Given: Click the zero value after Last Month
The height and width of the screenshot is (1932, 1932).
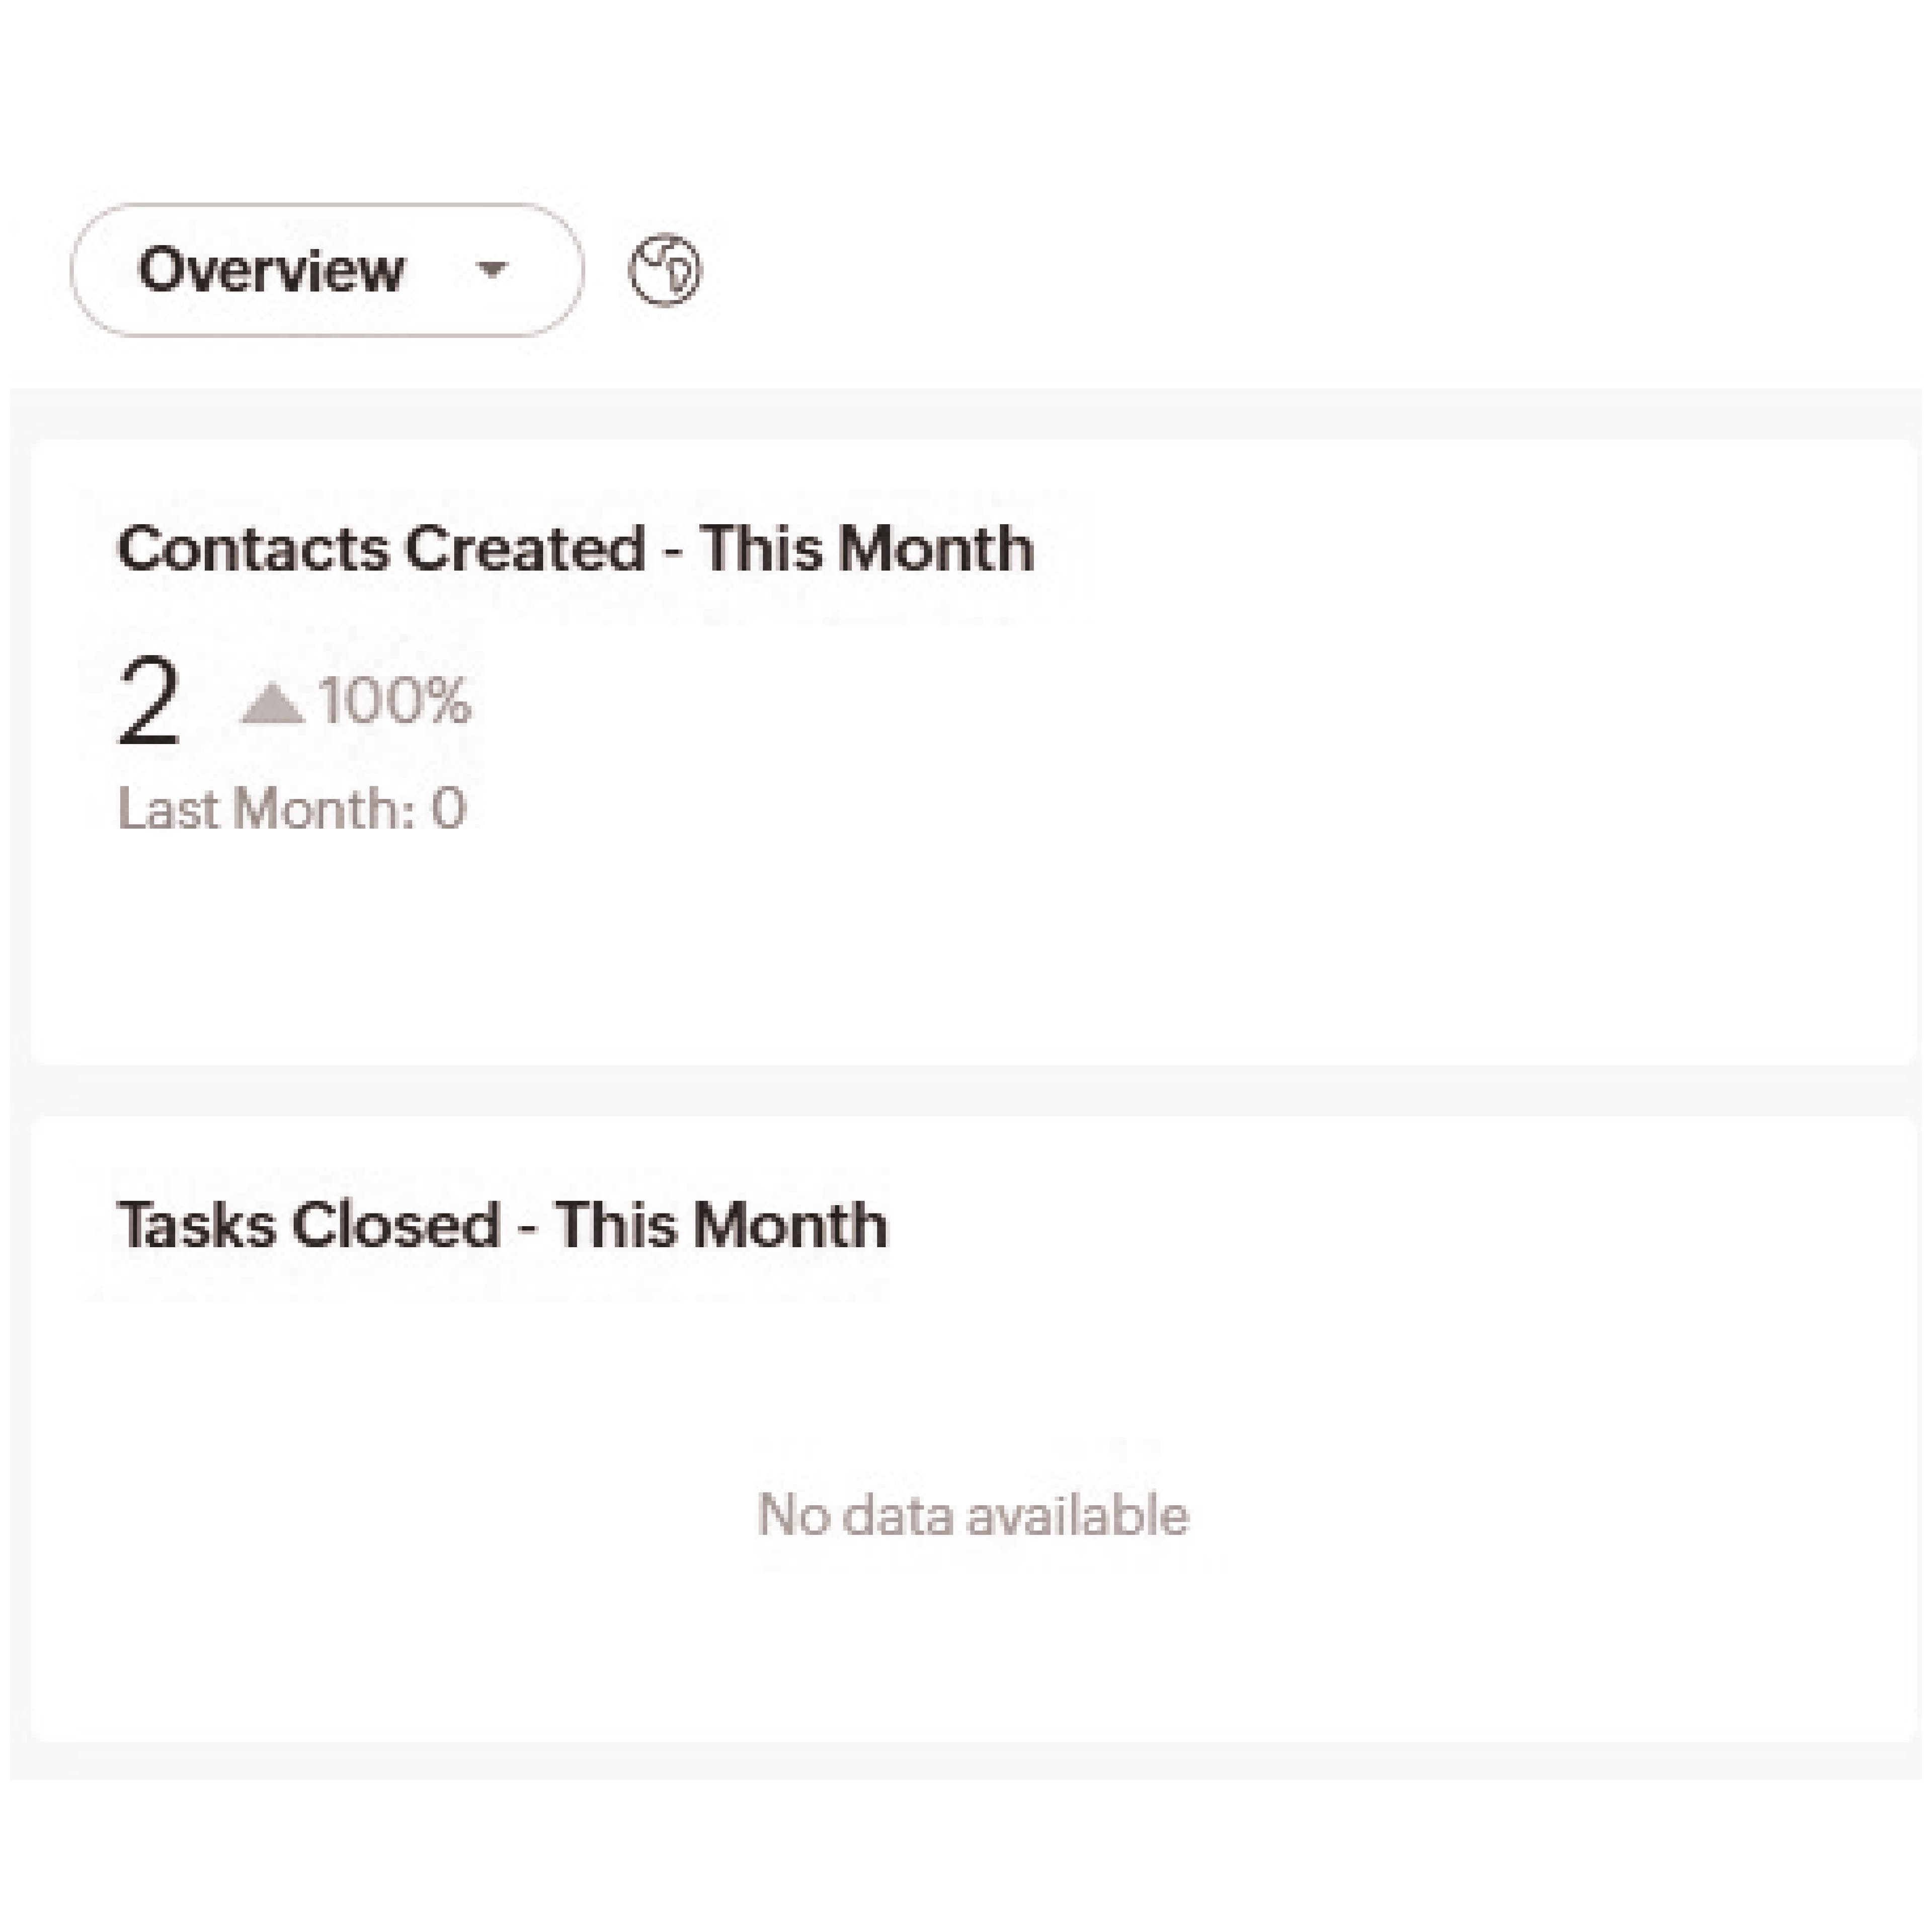Looking at the screenshot, I should point(449,808).
